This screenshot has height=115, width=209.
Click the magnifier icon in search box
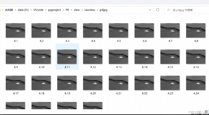[x=169, y=10]
